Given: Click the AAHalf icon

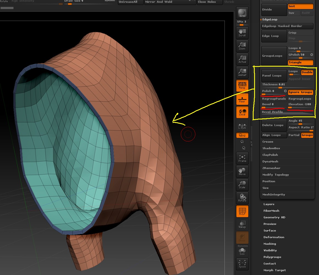Looking at the screenshot, I should coord(242,72).
